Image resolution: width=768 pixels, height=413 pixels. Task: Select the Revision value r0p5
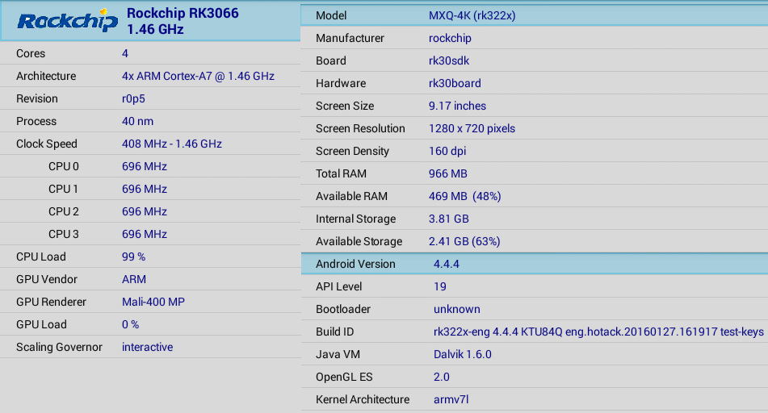(133, 98)
